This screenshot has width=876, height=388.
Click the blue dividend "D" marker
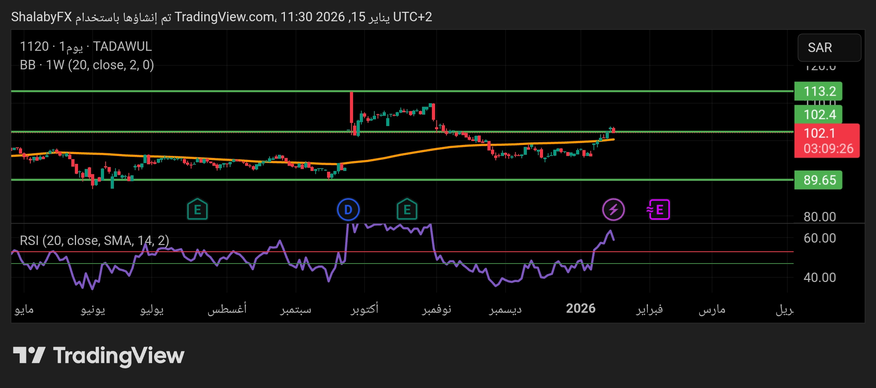[x=348, y=210]
